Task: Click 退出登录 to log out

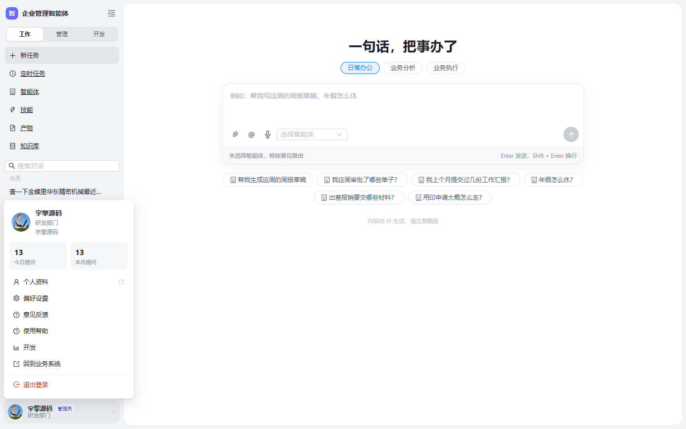Action: tap(69, 385)
